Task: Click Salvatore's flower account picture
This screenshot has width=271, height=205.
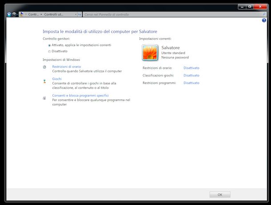Action: coord(150,53)
